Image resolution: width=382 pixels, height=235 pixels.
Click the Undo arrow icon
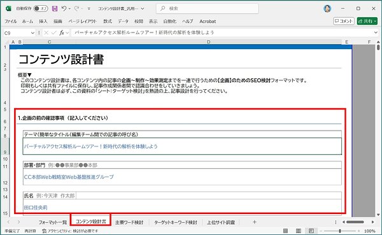64,8
